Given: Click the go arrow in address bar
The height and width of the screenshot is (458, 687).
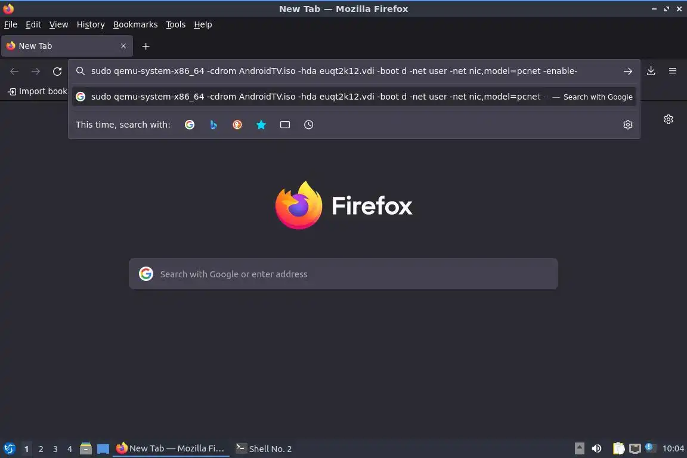Looking at the screenshot, I should (x=627, y=71).
